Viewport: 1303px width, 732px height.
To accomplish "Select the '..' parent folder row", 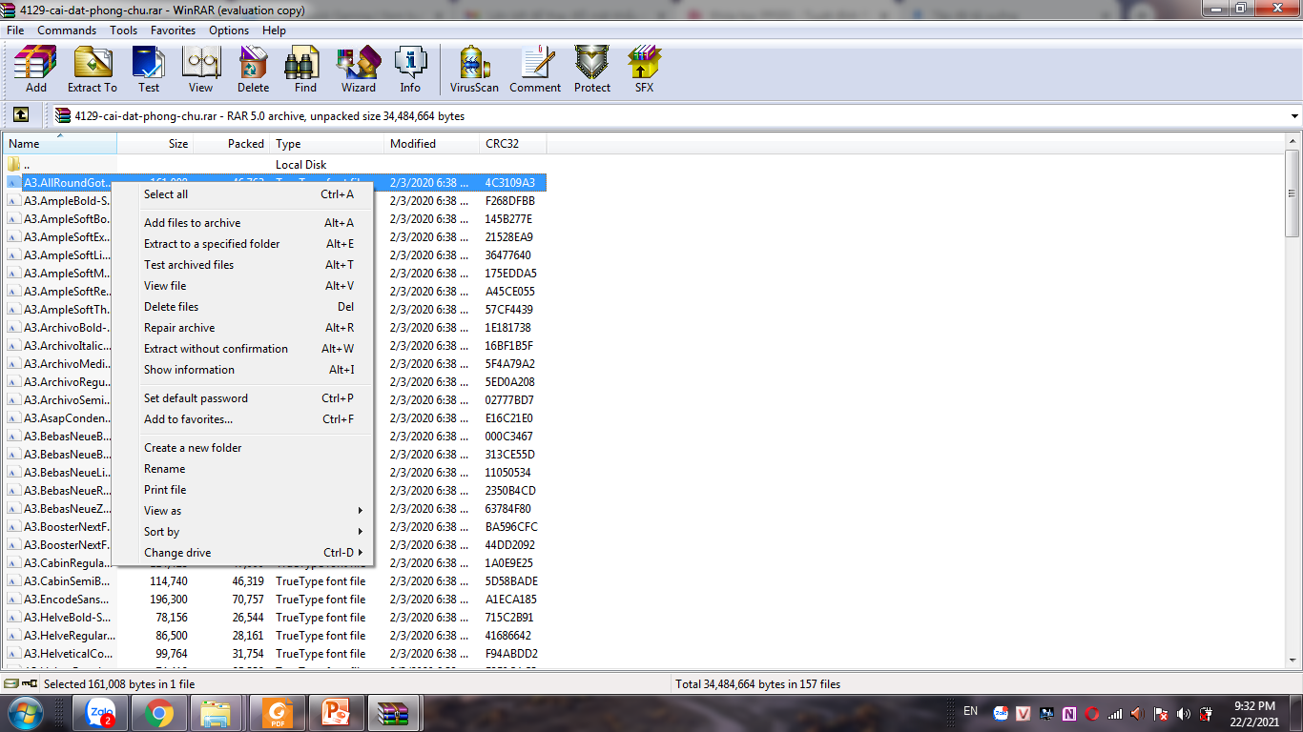I will (x=275, y=165).
